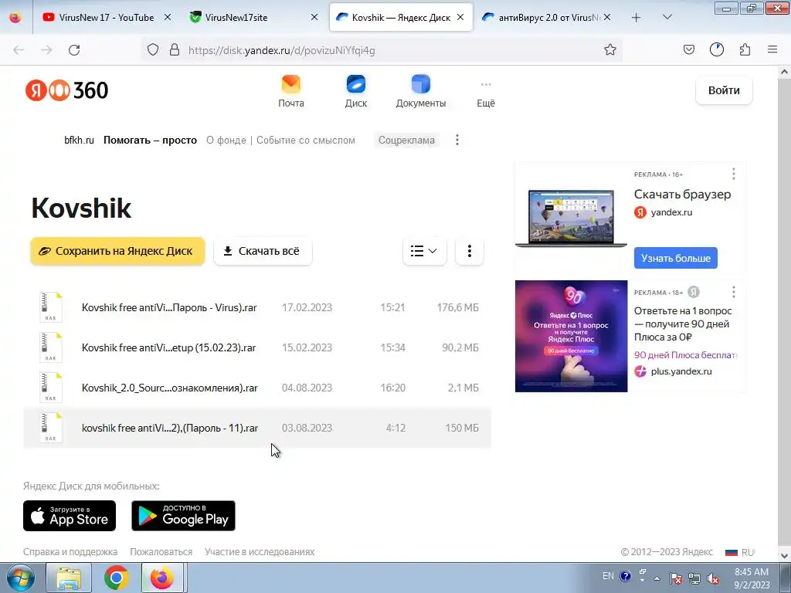Switch to VirusNew 17 - YouTube tab
The height and width of the screenshot is (593, 791).
click(107, 17)
